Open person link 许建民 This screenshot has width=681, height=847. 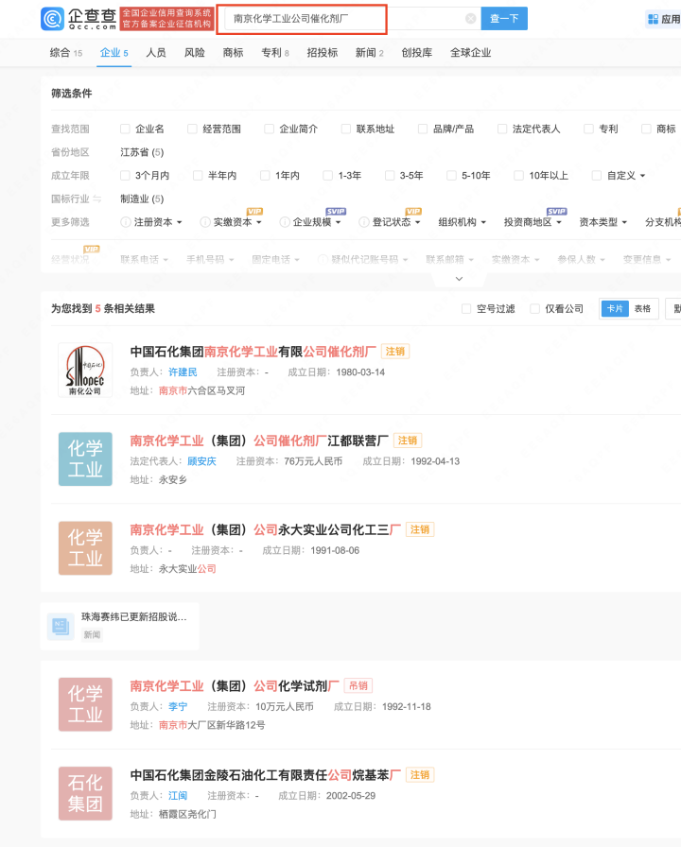click(x=183, y=372)
